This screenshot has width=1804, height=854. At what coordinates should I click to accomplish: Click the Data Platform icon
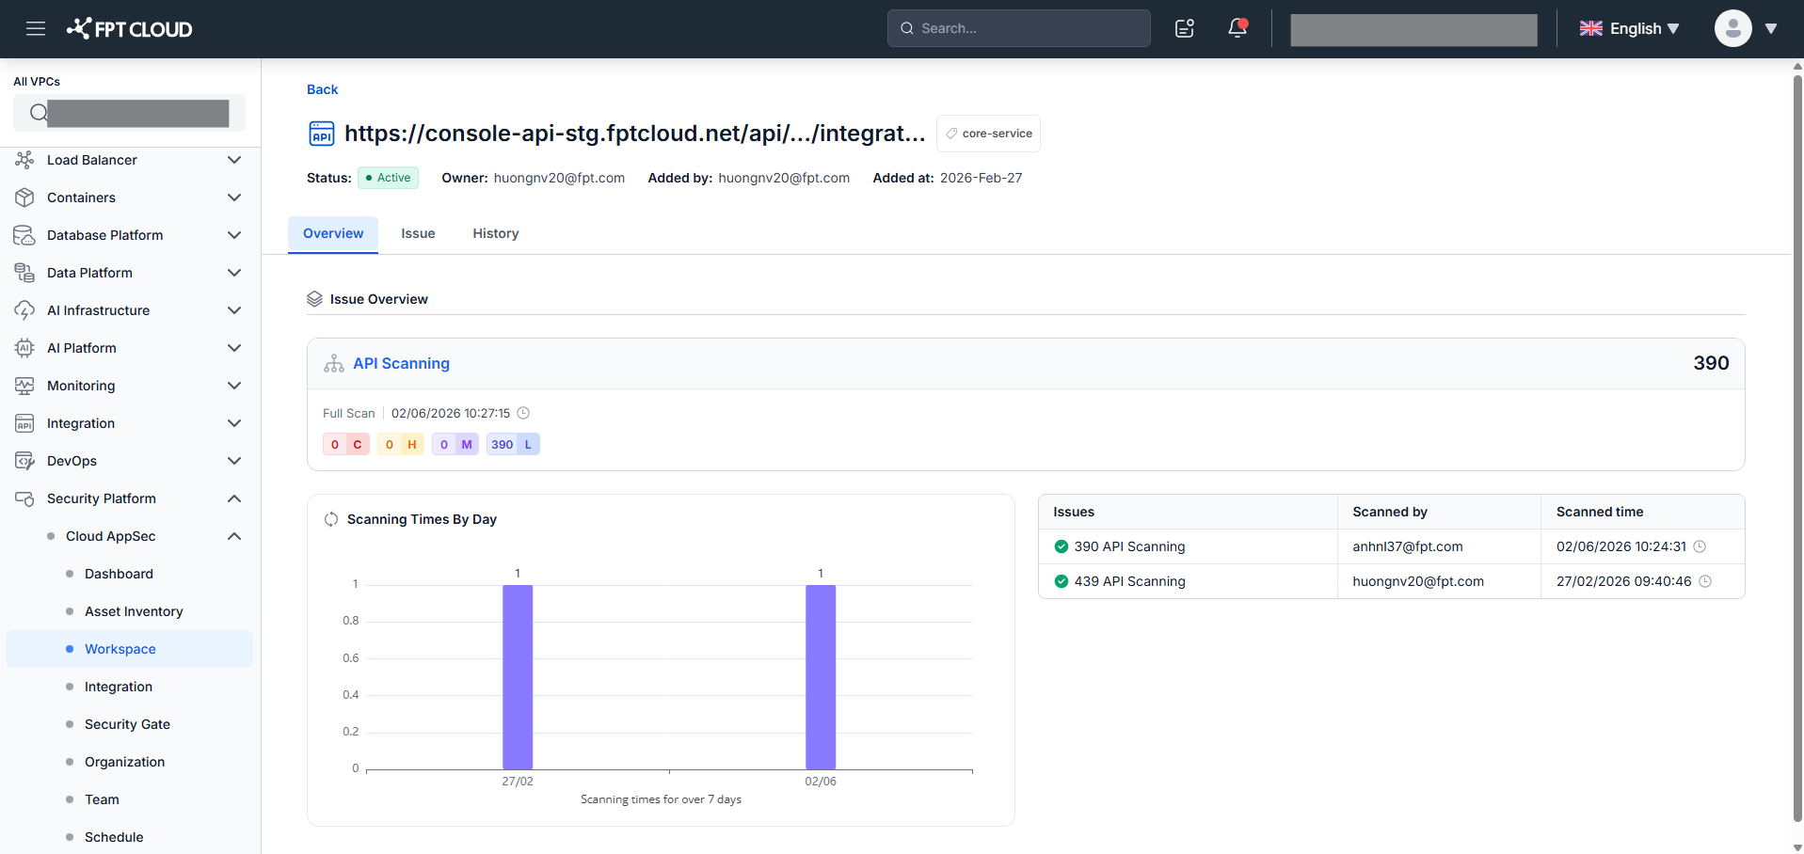point(24,273)
